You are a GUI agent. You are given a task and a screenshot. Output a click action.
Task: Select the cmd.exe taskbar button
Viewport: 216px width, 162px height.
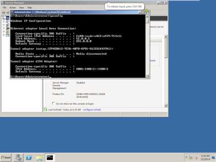tap(50, 157)
